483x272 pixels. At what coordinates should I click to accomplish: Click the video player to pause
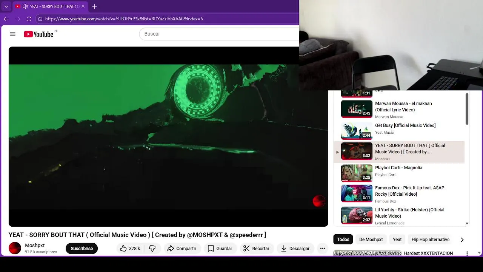(168, 136)
